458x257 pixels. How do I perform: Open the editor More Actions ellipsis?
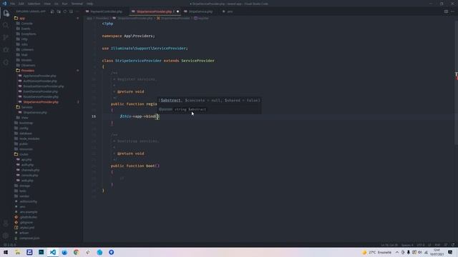(452, 11)
